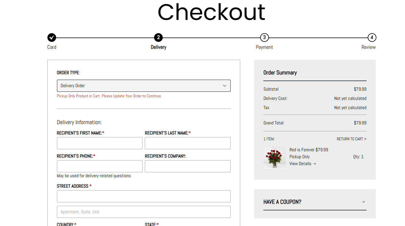Expand View Details for Red is Forever
The height and width of the screenshot is (226, 405).
(303, 164)
